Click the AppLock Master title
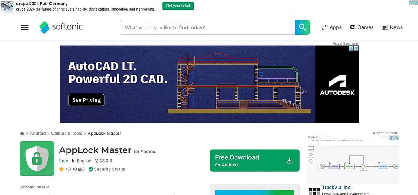Screen dimensions: 418x195 (95, 150)
